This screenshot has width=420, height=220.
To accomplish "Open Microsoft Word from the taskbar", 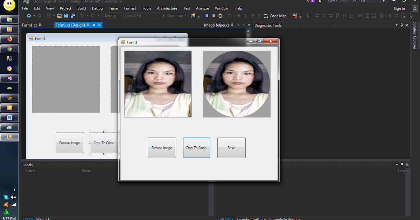I will click(9, 118).
